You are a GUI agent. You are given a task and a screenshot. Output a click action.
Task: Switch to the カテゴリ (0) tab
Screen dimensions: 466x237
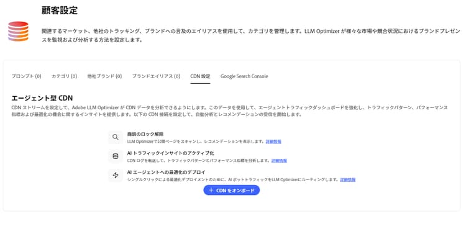(64, 76)
